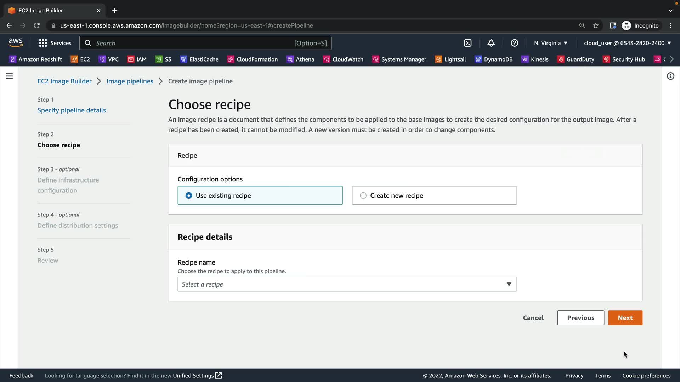This screenshot has height=382, width=680.
Task: Expand the left hamburger navigation menu
Action: click(10, 76)
